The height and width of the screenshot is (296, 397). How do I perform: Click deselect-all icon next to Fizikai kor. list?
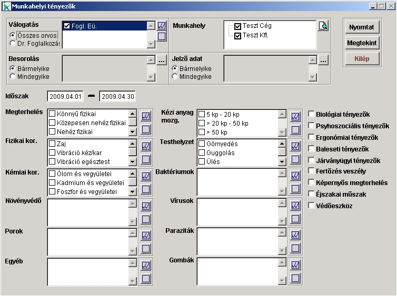[146, 159]
